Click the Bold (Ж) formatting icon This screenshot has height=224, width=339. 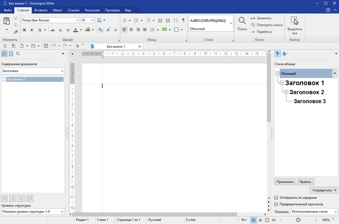click(x=24, y=30)
